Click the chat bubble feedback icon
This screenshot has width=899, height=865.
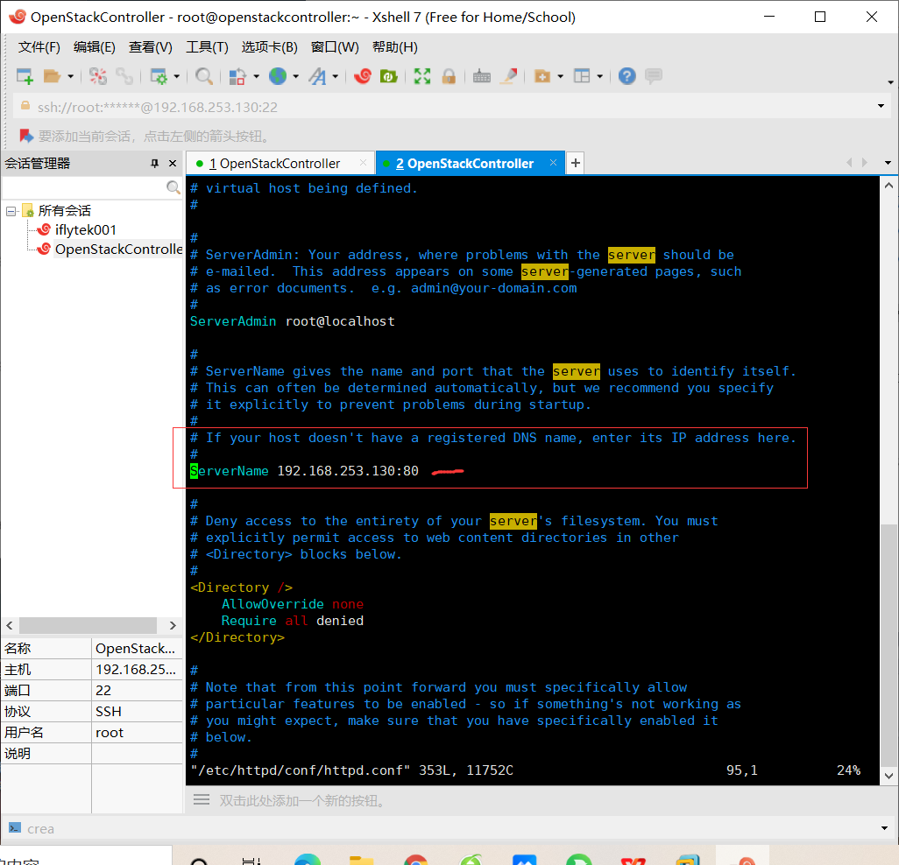click(654, 76)
